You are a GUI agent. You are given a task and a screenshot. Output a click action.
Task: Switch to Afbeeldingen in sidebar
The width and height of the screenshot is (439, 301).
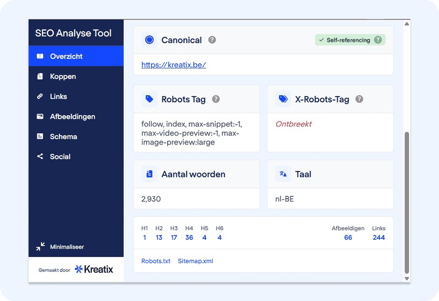[x=72, y=117]
